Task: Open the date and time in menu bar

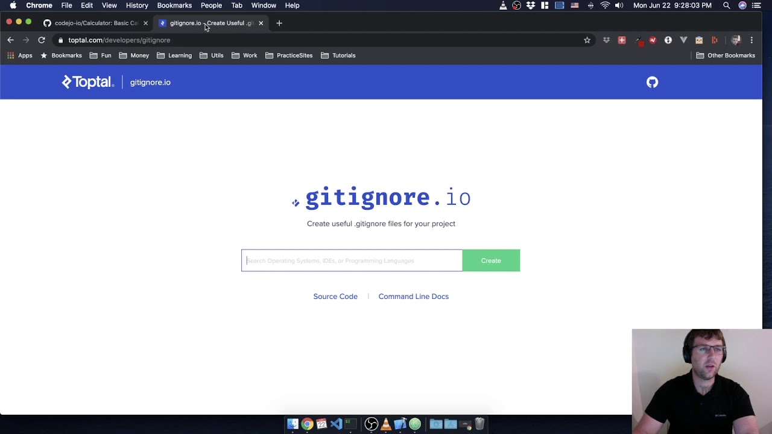Action: point(672,5)
